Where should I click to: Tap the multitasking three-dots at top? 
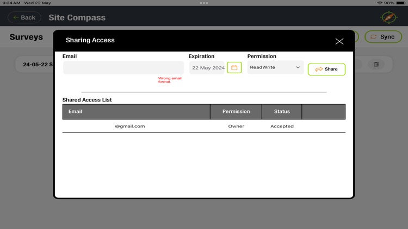(204, 3)
